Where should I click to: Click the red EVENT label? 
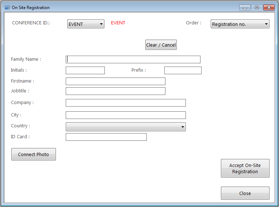pyautogui.click(x=118, y=23)
